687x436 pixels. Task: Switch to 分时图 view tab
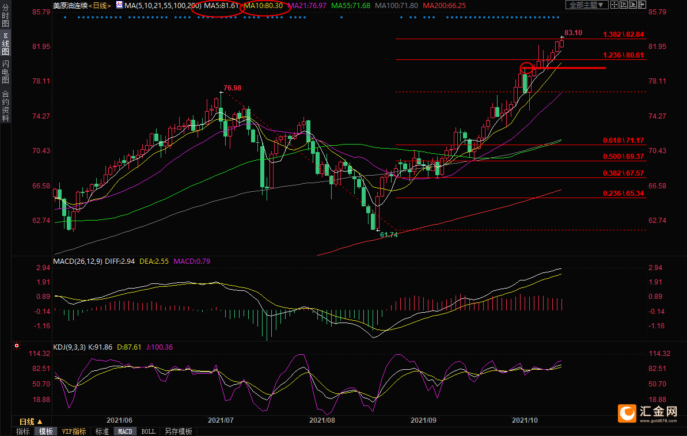(x=5, y=16)
